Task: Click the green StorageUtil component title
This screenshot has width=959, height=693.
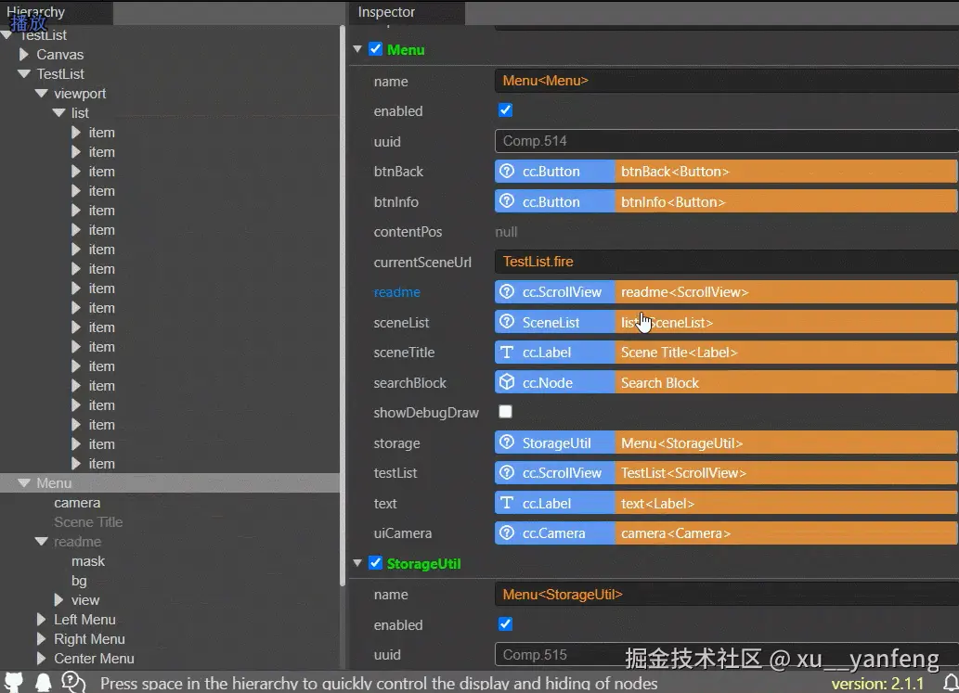Action: pos(424,564)
